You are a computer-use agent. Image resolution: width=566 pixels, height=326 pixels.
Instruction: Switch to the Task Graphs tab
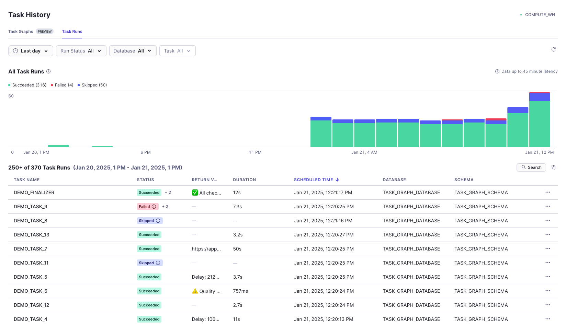tap(21, 32)
